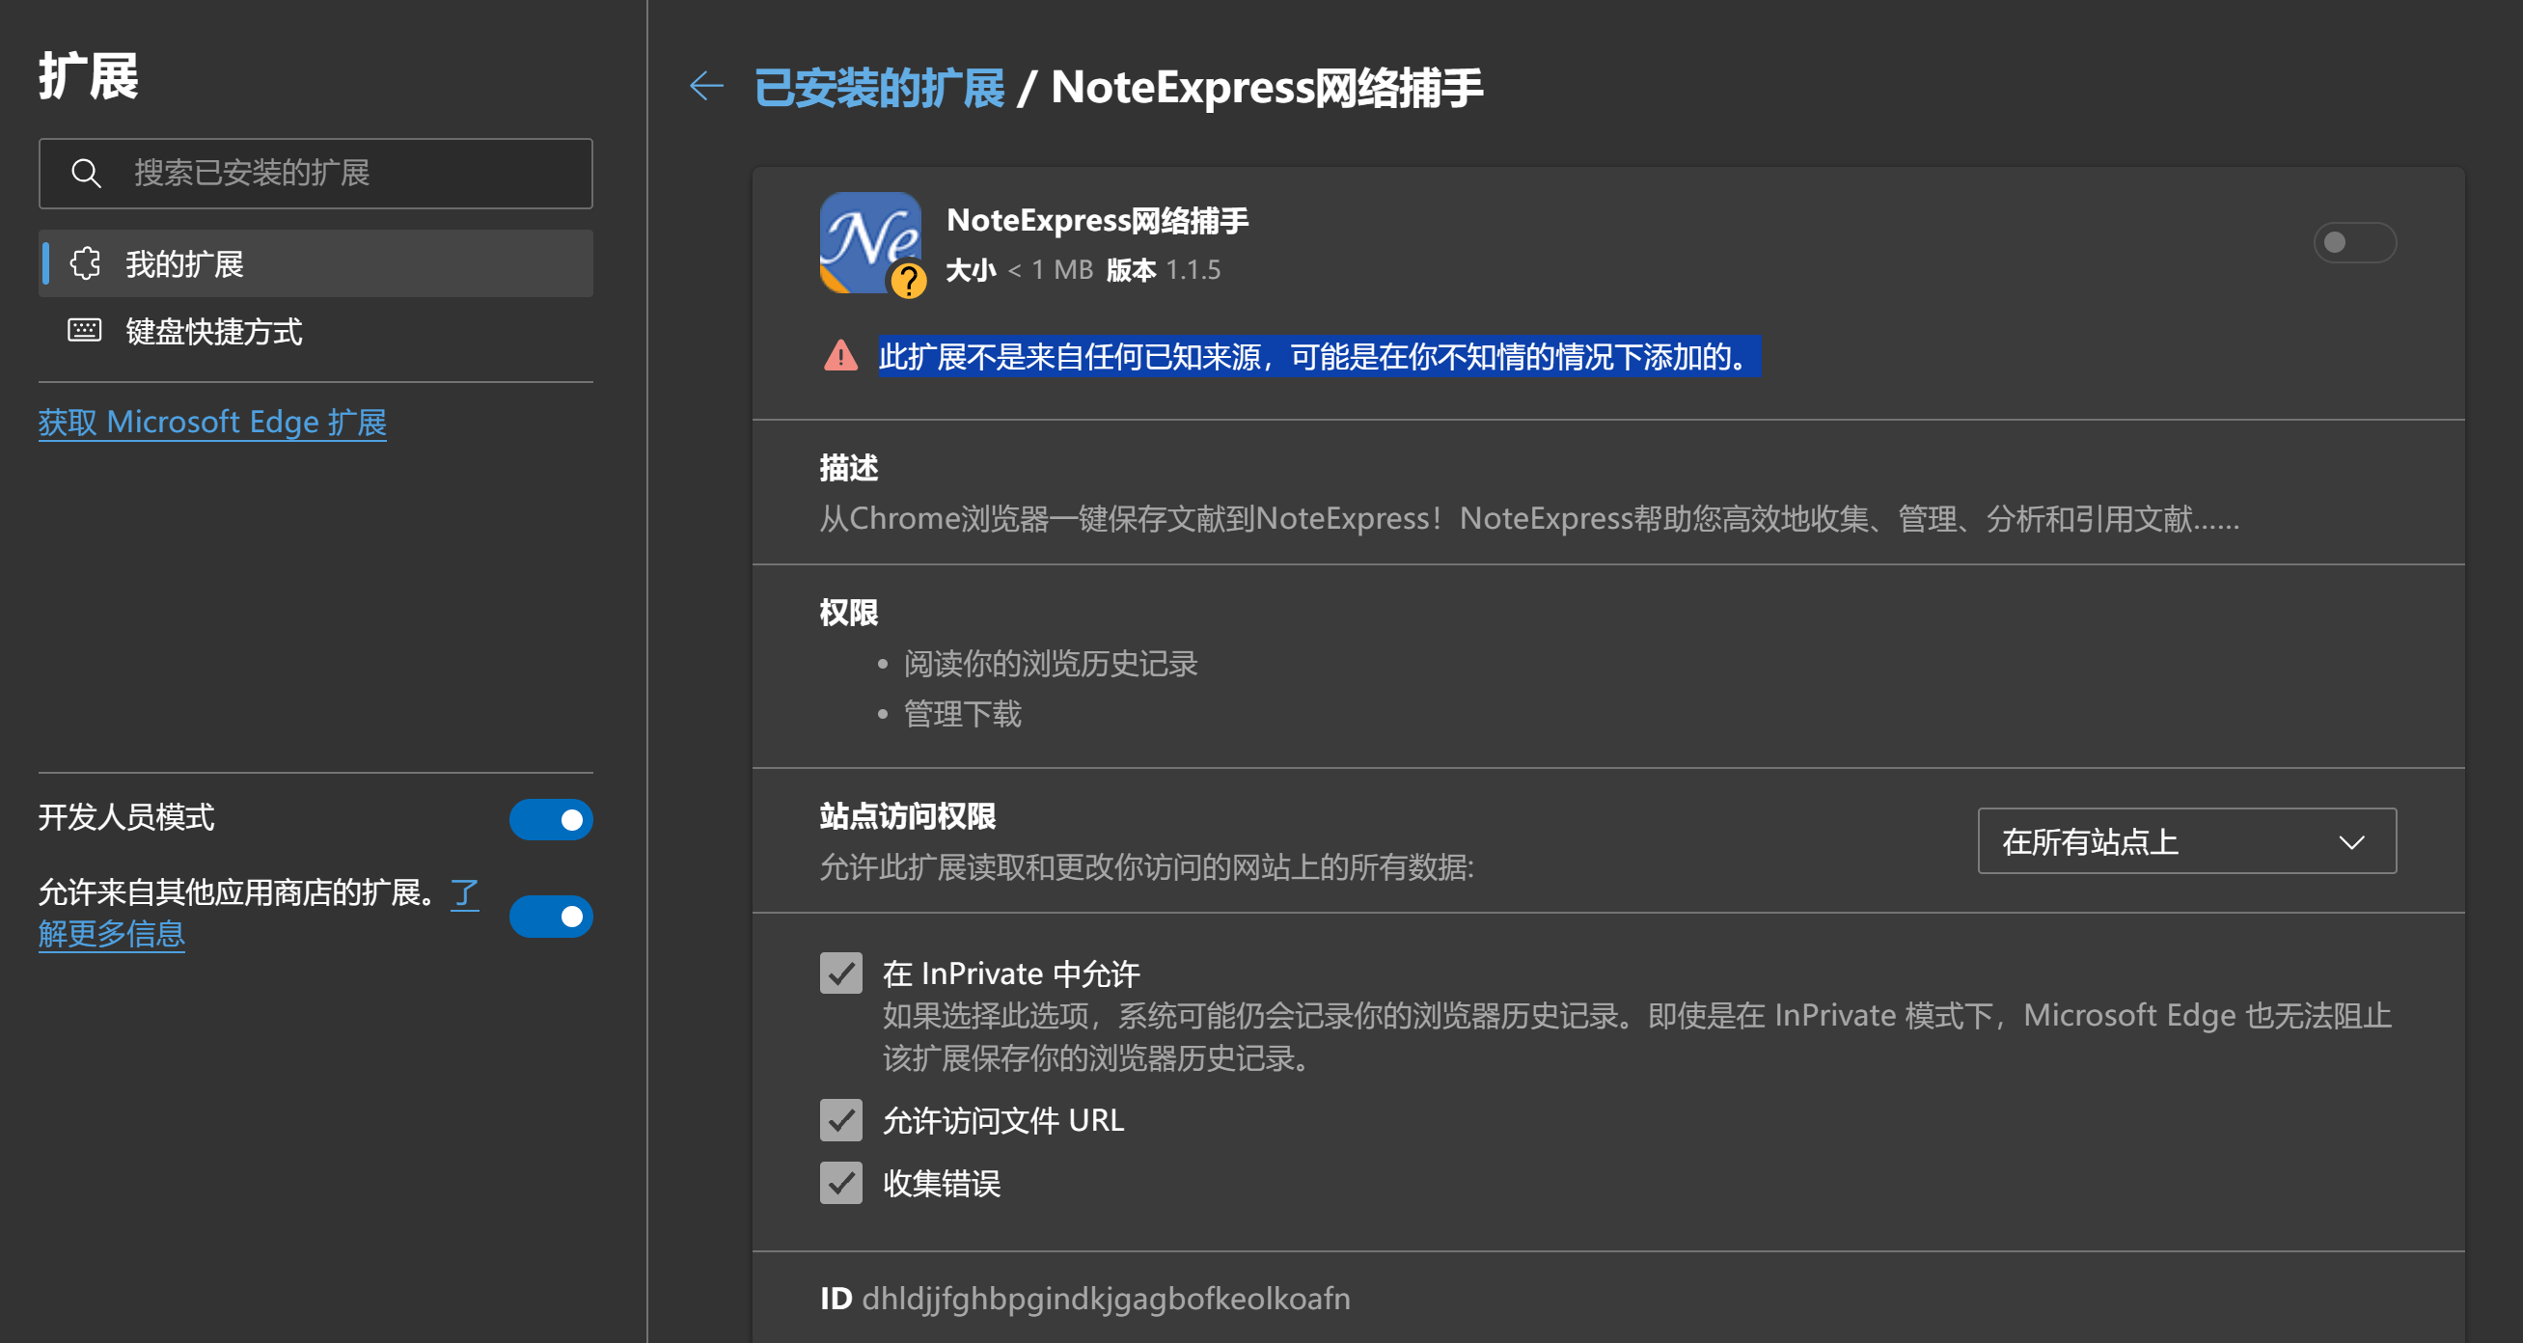Viewport: 2523px width, 1343px height.
Task: Turn off 开发人员模式 toggle
Action: point(552,819)
